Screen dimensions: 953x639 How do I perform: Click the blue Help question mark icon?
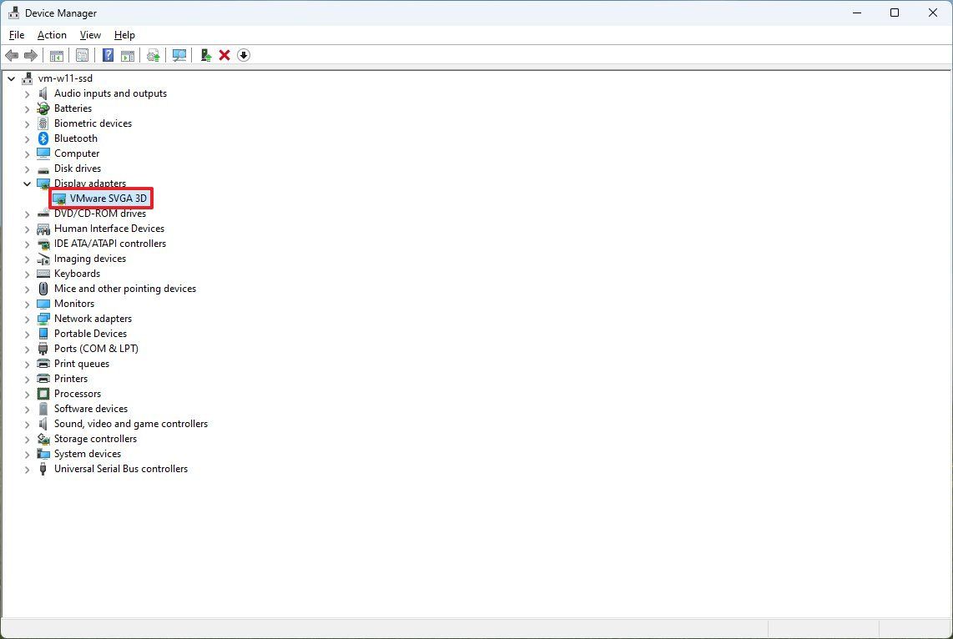pos(108,55)
